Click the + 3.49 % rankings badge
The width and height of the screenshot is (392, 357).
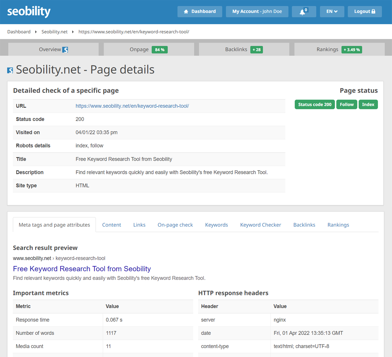(x=351, y=50)
